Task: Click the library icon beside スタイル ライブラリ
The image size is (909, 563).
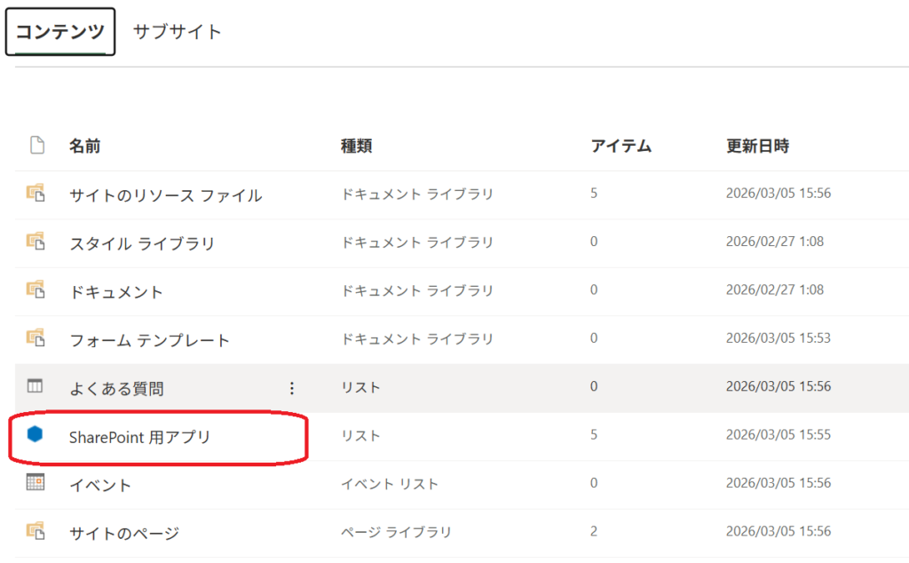Action: point(36,241)
